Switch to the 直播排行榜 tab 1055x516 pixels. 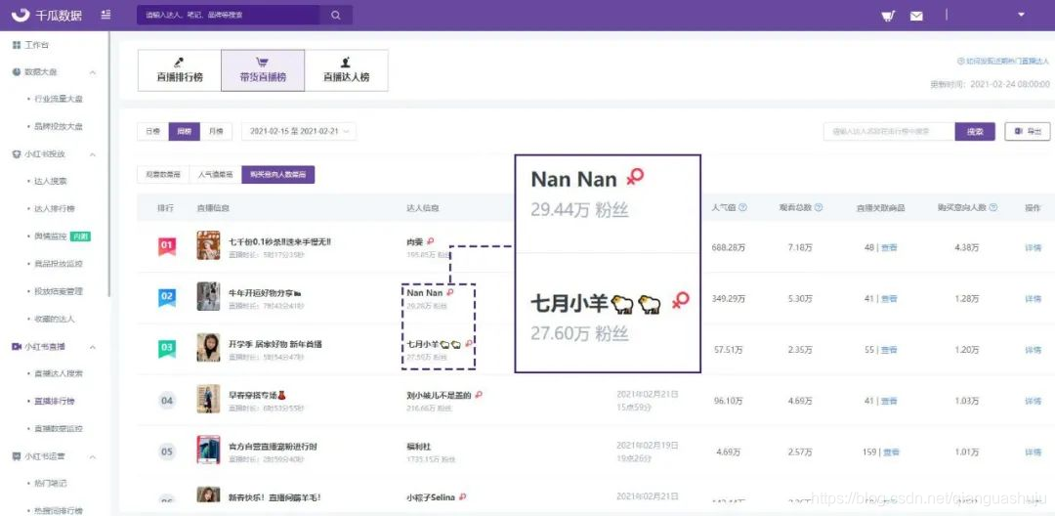point(180,70)
